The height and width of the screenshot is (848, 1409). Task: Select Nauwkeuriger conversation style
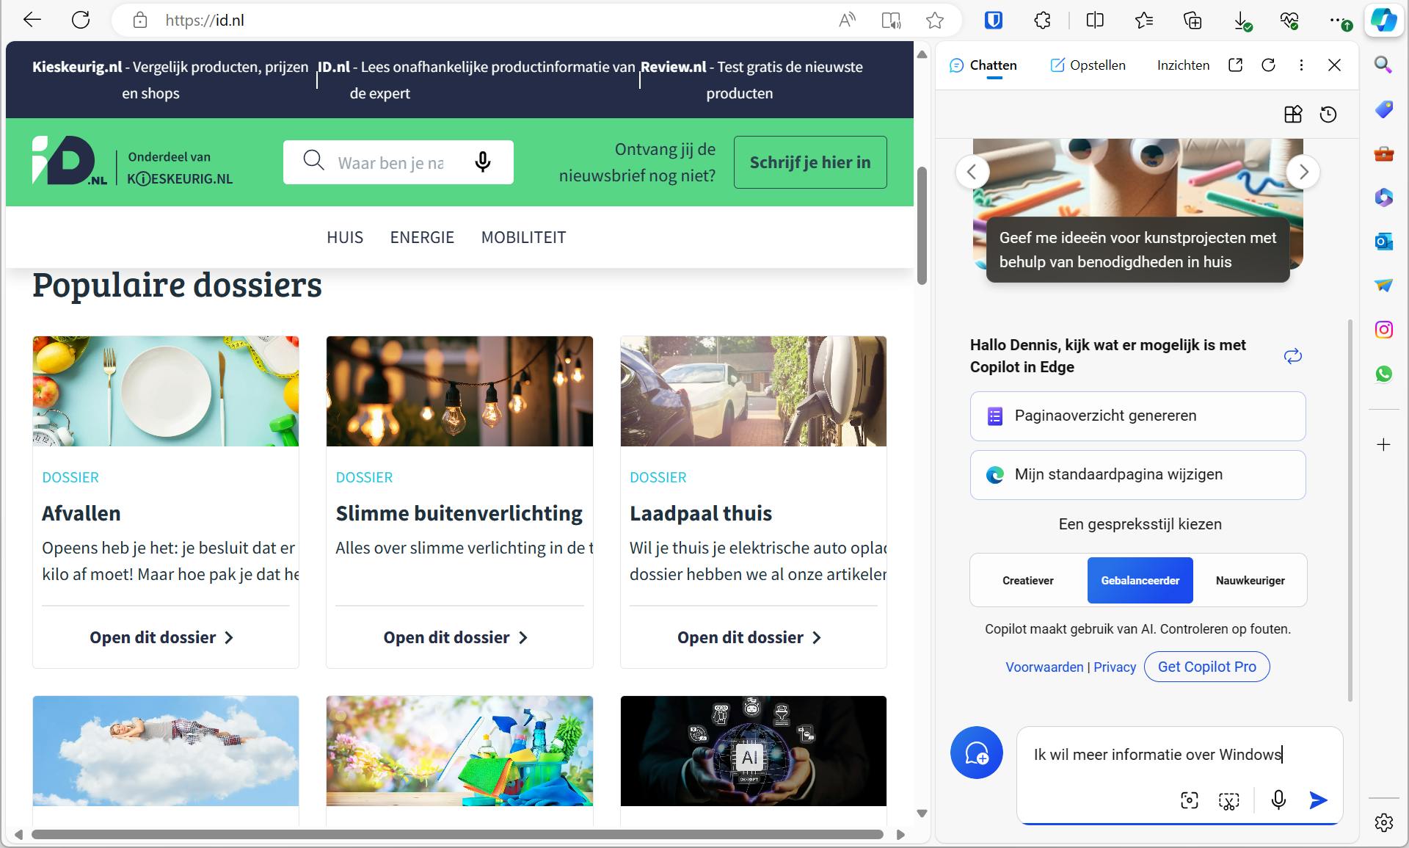click(x=1250, y=581)
